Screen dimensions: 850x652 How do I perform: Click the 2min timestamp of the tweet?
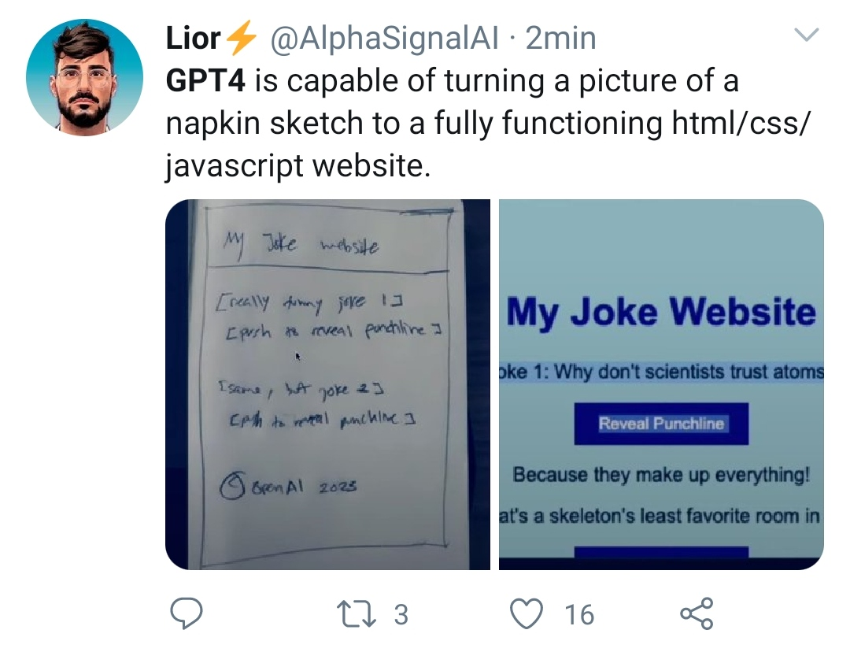tap(560, 39)
